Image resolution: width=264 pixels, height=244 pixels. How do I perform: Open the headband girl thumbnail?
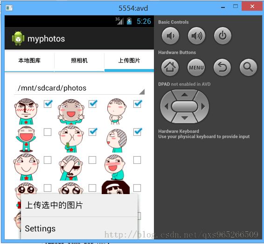(116, 188)
